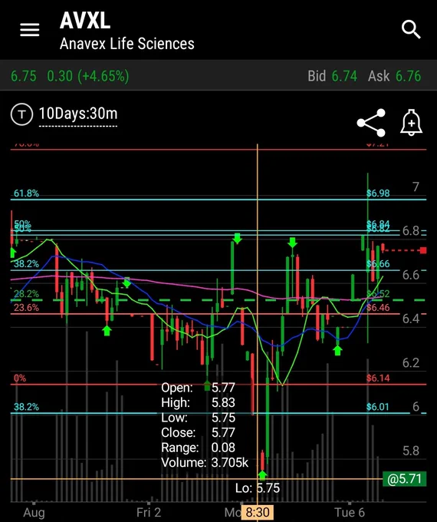Screen dimensions: 437x522
Task: Tap the @5.71 crosshair price tag
Action: click(x=404, y=479)
